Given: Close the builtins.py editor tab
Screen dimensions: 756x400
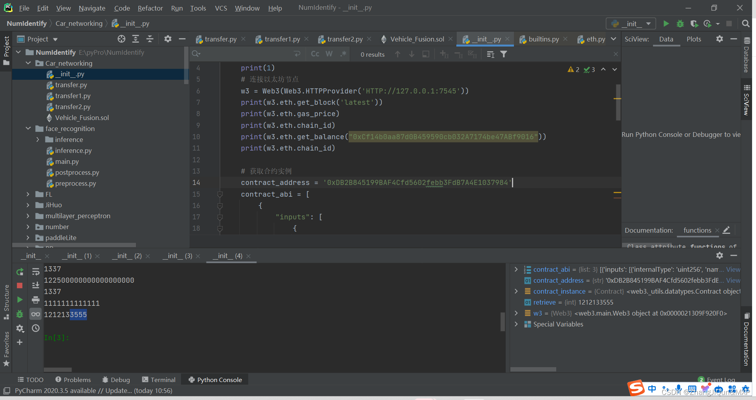Looking at the screenshot, I should click(x=565, y=39).
